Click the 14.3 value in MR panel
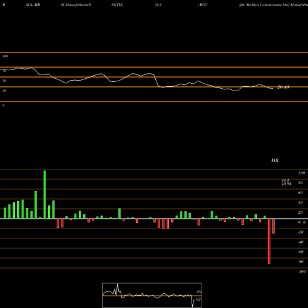This screenshot has height=308, width=308. tap(285, 180)
